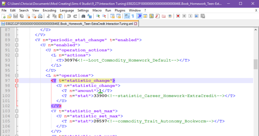Screen dimensions: 259x136
Task: Click the Zoom In magnifier icon
Action: pos(98,16)
